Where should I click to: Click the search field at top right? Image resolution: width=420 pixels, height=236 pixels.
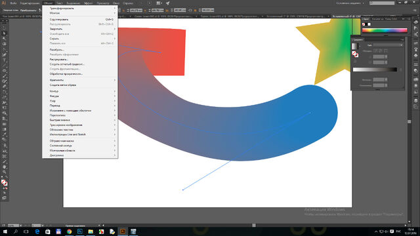tap(382, 3)
